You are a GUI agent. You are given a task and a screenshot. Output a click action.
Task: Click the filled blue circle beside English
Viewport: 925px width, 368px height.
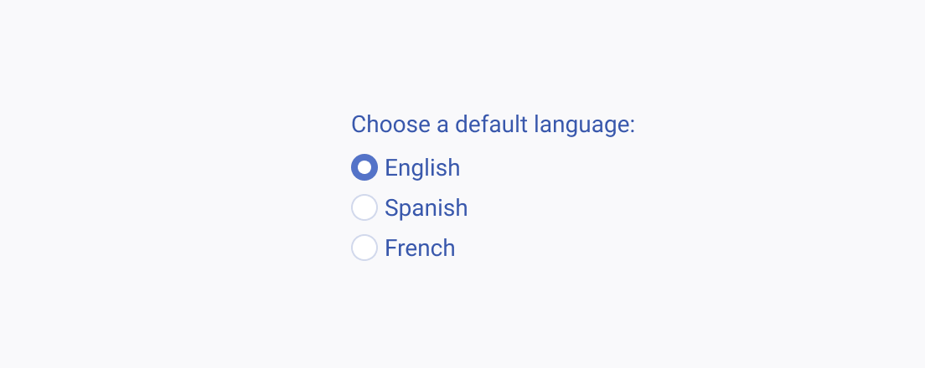pyautogui.click(x=364, y=167)
